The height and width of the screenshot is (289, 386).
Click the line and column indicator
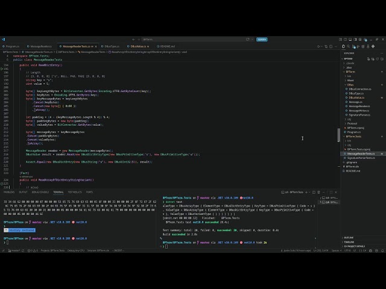pos(321,250)
